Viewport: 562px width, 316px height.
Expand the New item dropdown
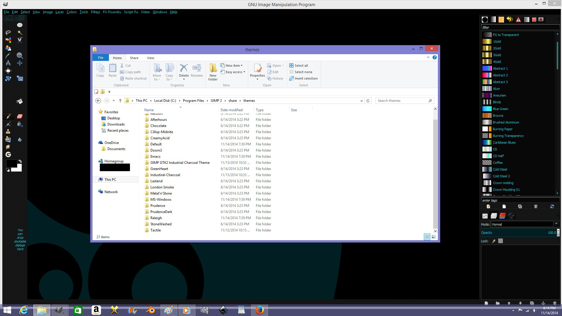tap(232, 66)
